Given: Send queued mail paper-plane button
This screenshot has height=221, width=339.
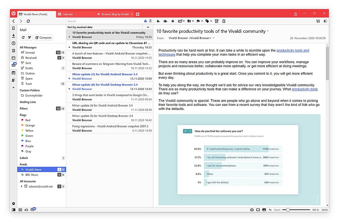Looking at the screenshot, I should (29, 38).
